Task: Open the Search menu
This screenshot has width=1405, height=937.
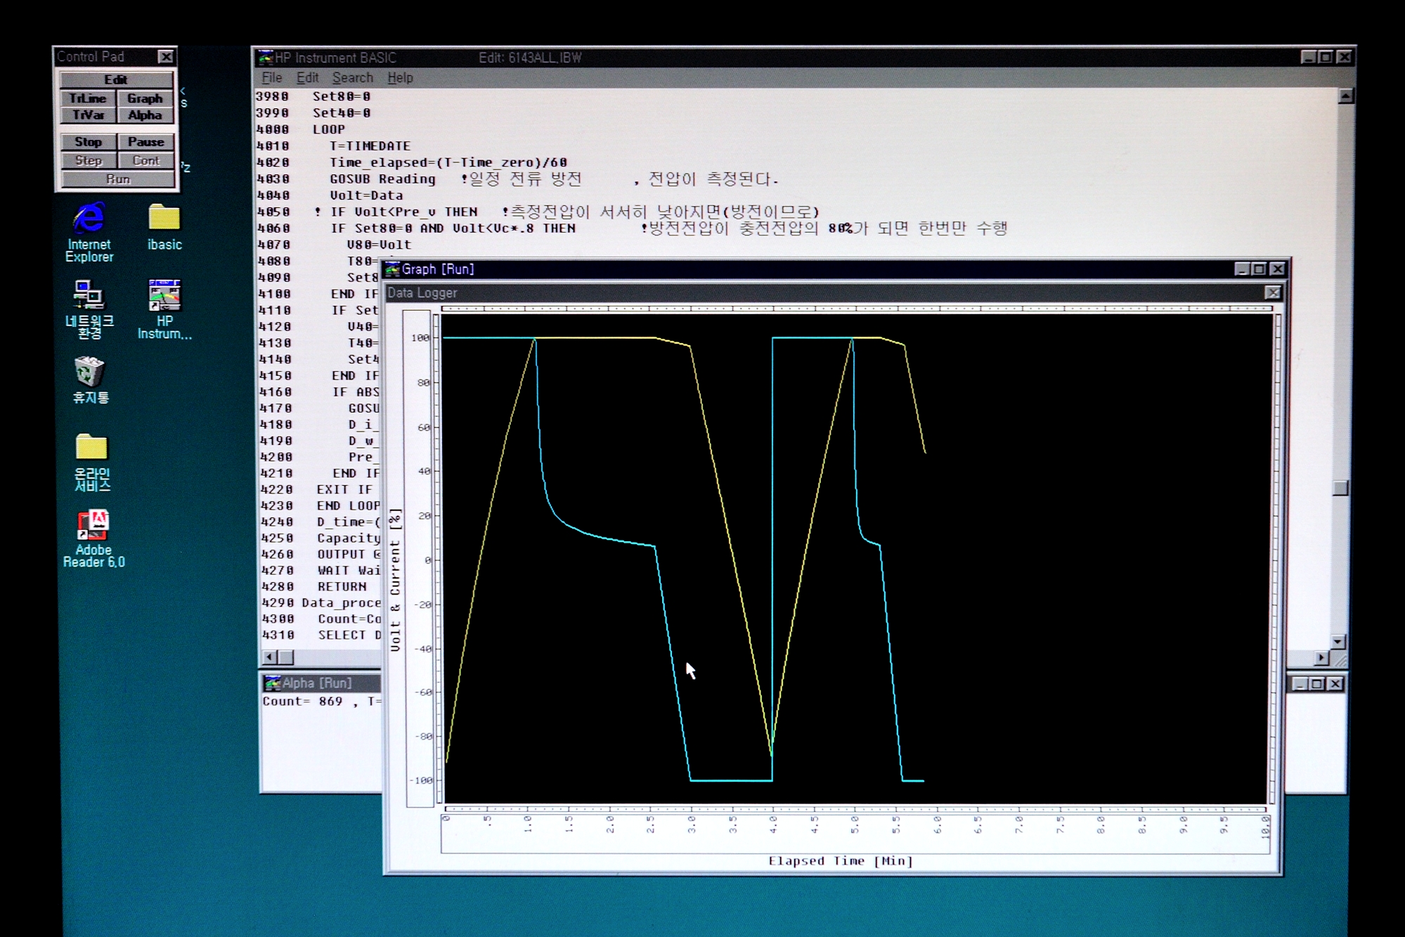Action: click(x=352, y=78)
